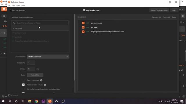Open Windows Start menu
186x104 pixels.
pyautogui.click(x=3, y=101)
